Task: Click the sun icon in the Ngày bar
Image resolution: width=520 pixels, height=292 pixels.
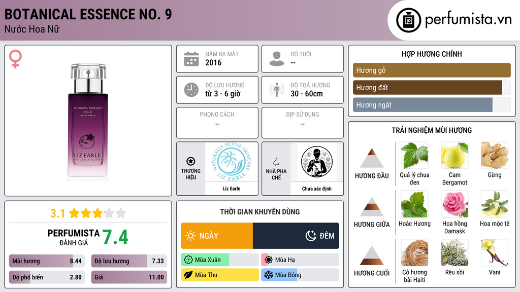Action: tap(191, 236)
